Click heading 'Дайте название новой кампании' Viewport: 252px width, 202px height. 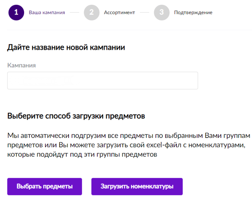coord(66,48)
